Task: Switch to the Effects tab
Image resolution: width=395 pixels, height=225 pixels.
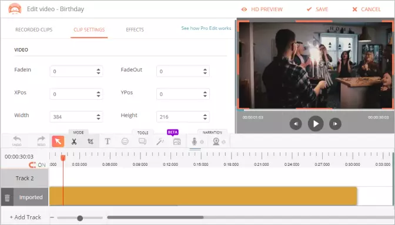Action: pos(135,30)
